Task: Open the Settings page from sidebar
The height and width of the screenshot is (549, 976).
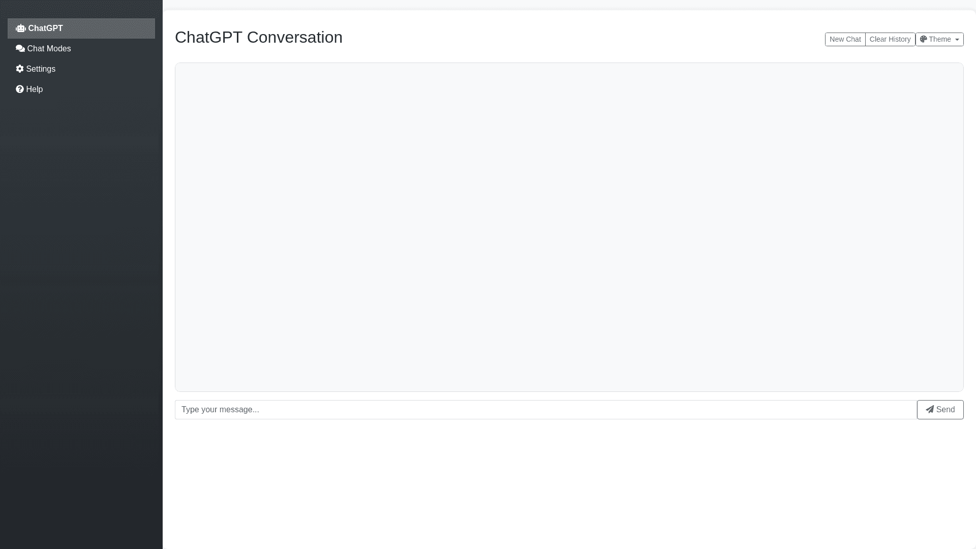Action: (x=41, y=69)
